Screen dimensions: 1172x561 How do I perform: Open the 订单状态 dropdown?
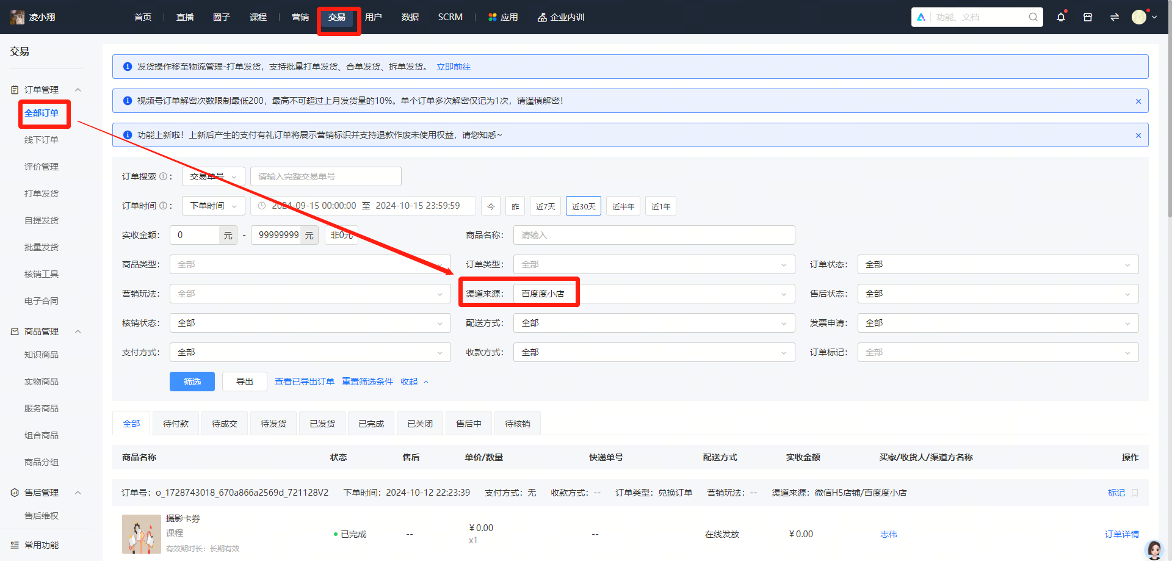pos(998,264)
